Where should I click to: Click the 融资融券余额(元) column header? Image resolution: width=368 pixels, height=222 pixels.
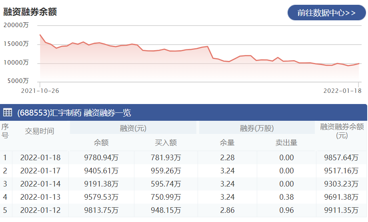(342, 131)
